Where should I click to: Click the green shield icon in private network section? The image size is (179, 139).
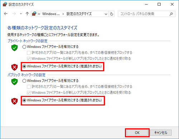pyautogui.click(x=14, y=48)
